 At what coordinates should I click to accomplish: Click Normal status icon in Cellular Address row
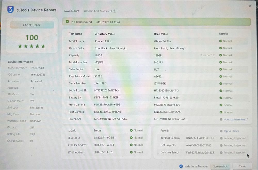[131, 145]
